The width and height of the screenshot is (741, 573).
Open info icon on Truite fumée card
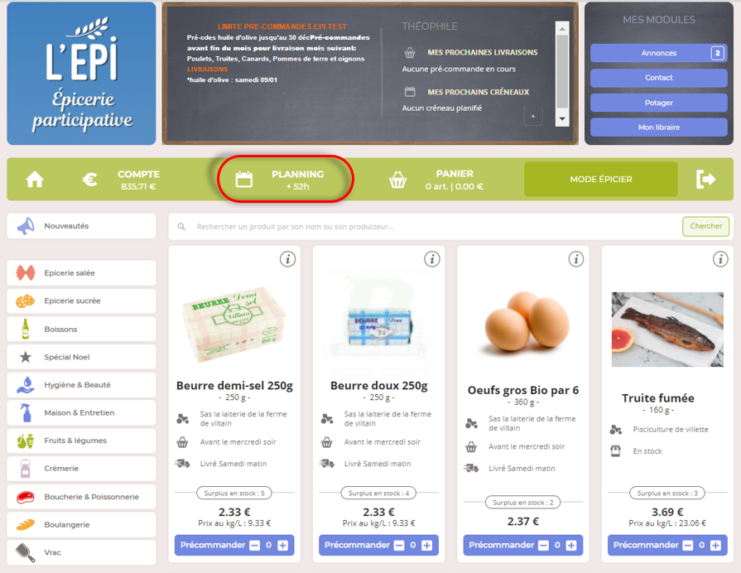720,259
